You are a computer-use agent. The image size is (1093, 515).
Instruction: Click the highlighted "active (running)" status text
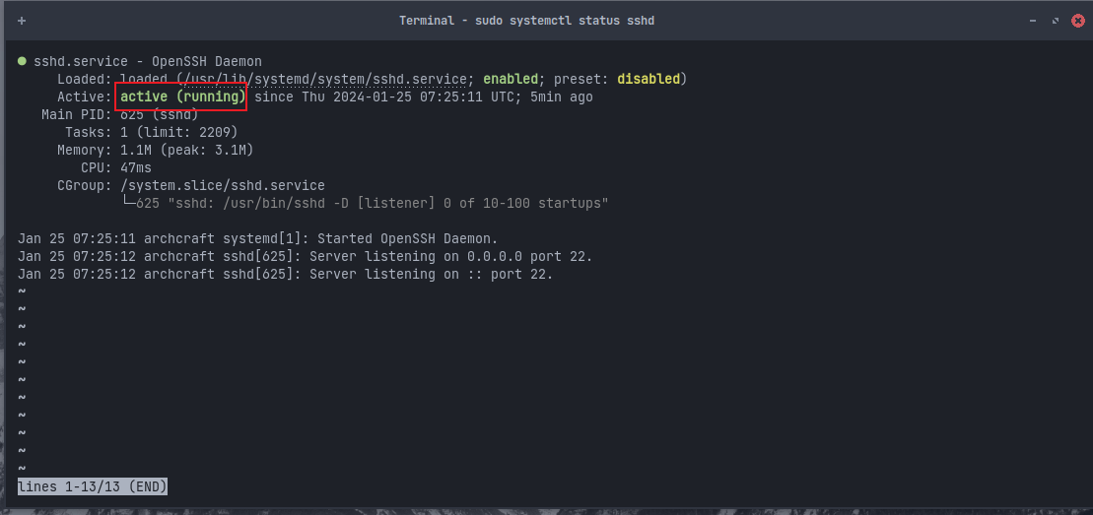(x=182, y=97)
